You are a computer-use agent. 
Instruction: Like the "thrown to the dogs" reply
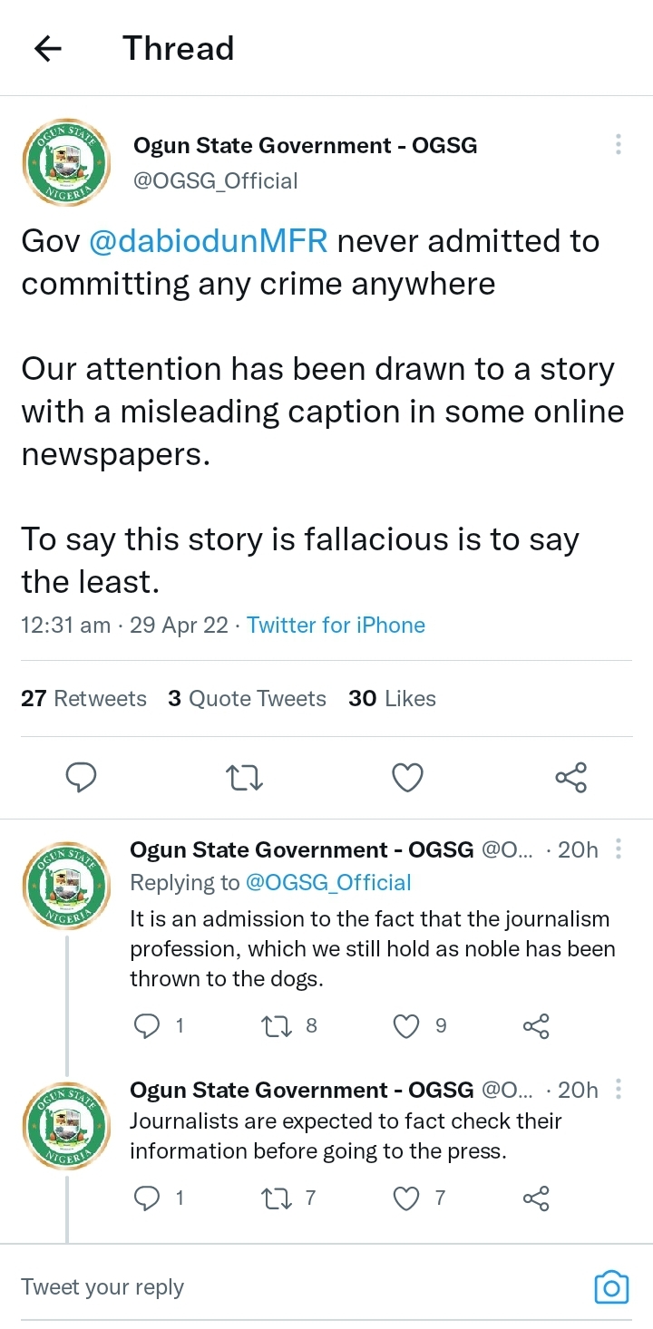click(407, 1025)
